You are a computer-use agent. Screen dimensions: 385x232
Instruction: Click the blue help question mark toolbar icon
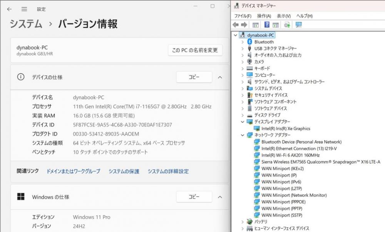(267, 25)
